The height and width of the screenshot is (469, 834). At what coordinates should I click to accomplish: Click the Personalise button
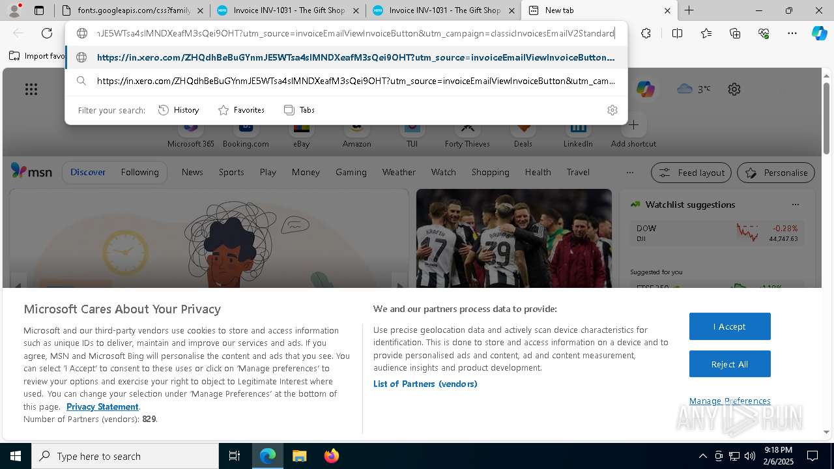776,173
